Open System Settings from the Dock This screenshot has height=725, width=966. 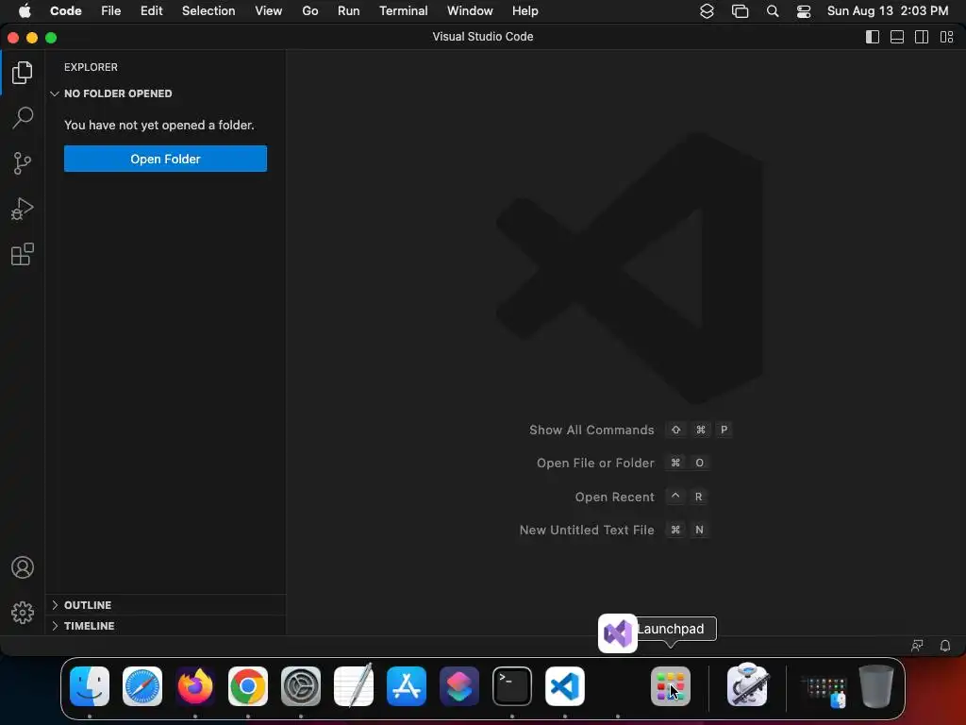[x=301, y=686]
